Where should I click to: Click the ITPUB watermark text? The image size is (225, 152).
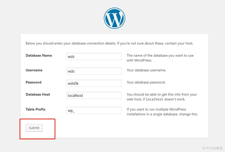point(212,148)
